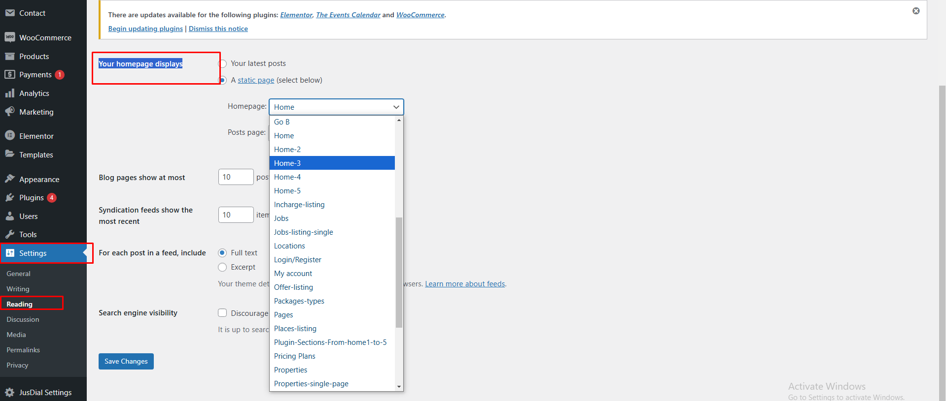Click the WooCommerce logo icon
946x401 pixels.
(10, 37)
